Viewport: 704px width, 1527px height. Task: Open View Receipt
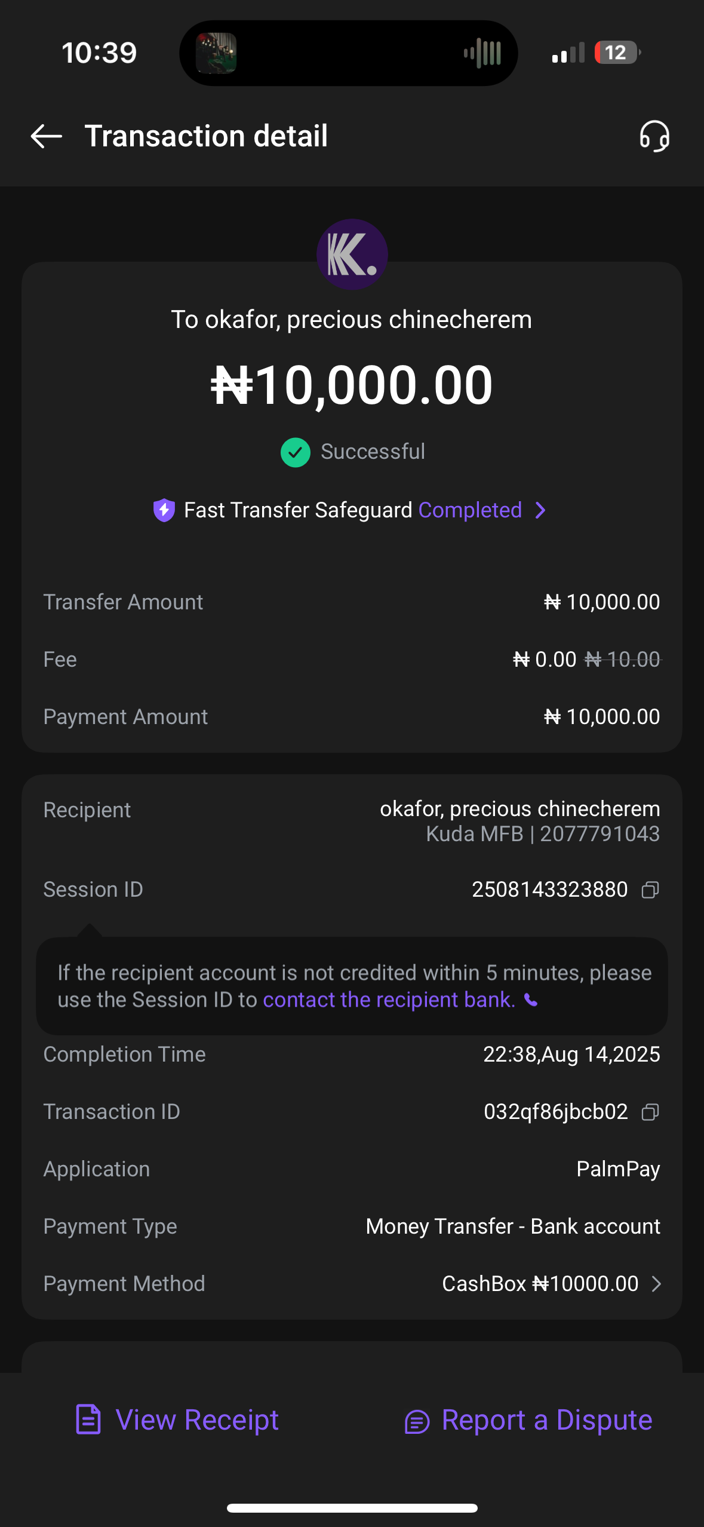[x=197, y=1419]
